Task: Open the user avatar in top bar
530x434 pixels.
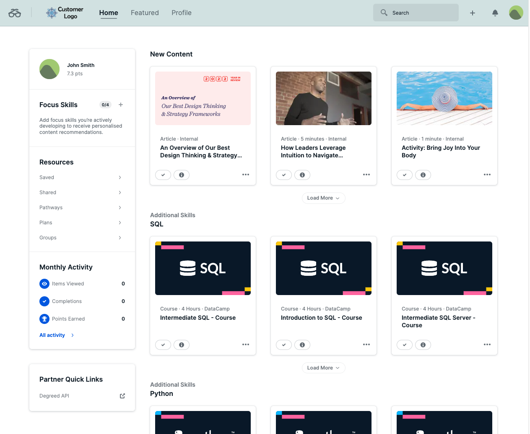Action: click(x=516, y=13)
